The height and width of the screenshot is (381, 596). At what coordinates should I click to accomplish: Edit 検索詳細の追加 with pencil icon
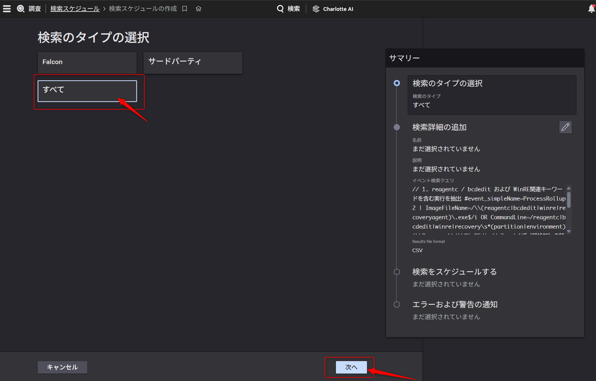point(565,127)
